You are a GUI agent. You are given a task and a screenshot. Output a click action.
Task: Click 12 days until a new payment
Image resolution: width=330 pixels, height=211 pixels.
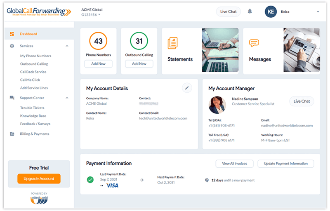coord(233,181)
